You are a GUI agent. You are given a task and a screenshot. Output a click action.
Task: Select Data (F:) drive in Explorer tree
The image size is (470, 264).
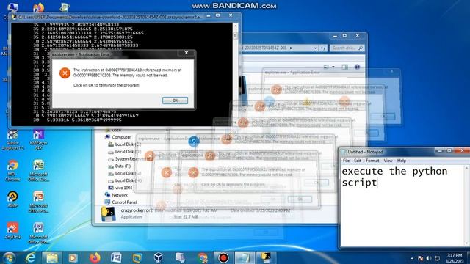tap(119, 166)
